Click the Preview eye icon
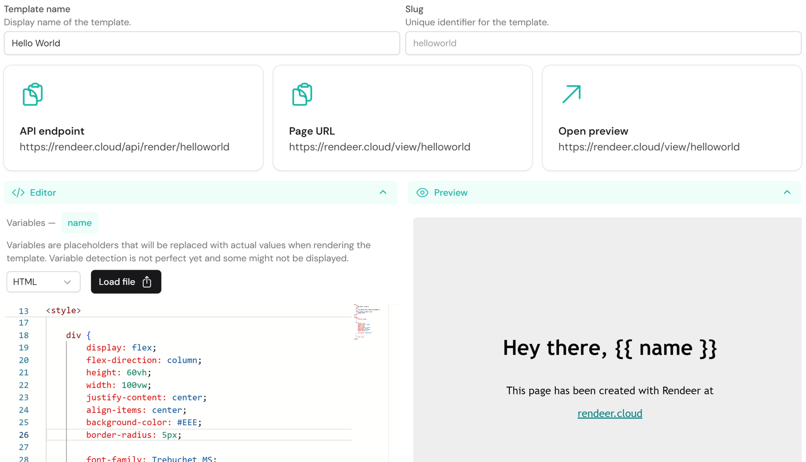Image resolution: width=806 pixels, height=462 pixels. click(422, 192)
